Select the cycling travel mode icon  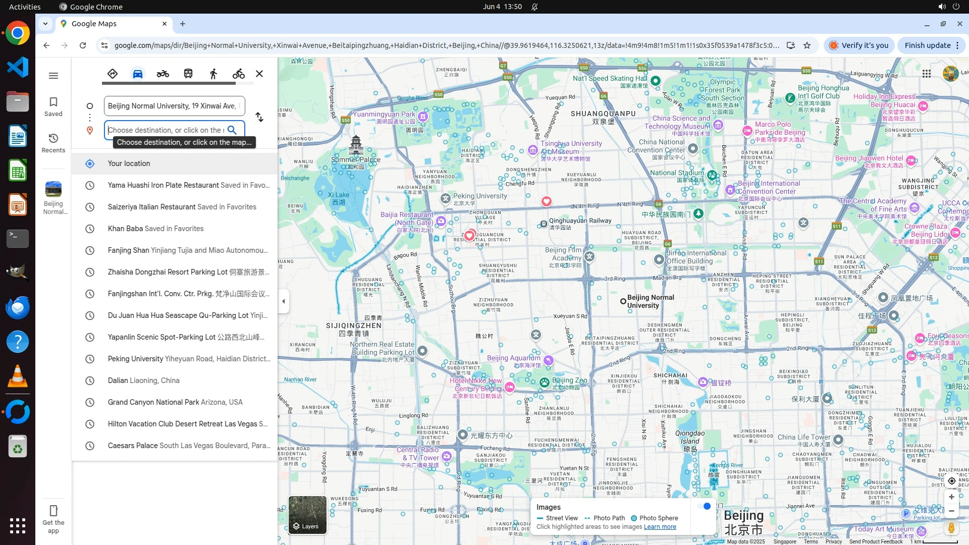pos(238,74)
